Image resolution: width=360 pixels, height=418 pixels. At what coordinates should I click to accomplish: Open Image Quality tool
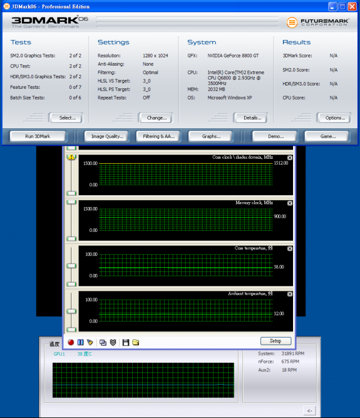click(x=107, y=136)
